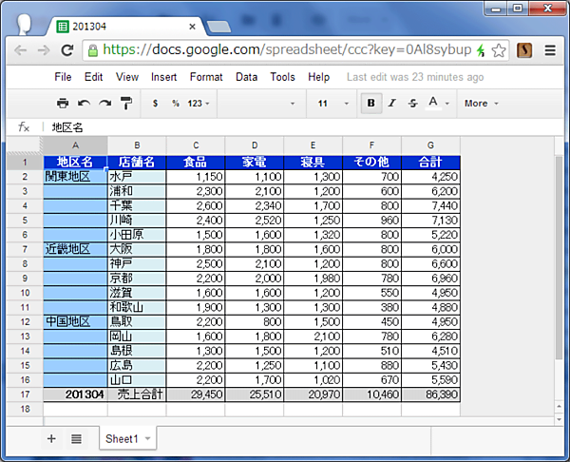Select the paint format tool

coord(125,103)
